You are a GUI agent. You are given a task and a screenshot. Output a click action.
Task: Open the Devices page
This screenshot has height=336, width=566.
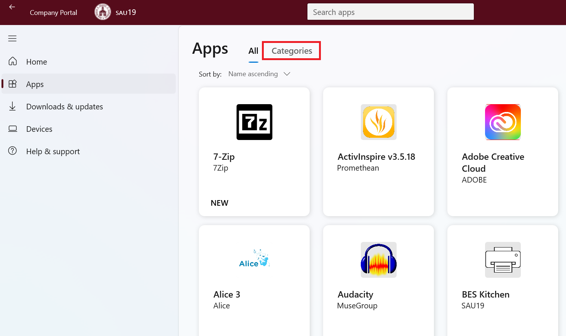click(x=89, y=129)
